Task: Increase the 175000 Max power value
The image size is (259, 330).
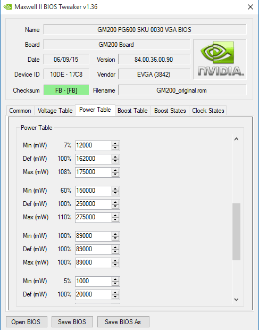Action: pyautogui.click(x=115, y=170)
